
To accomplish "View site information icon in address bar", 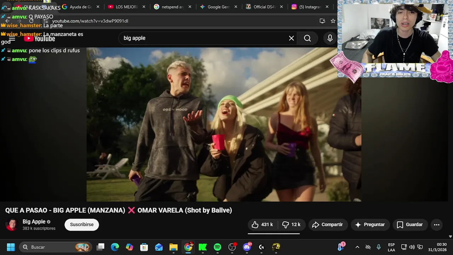I will (46, 21).
